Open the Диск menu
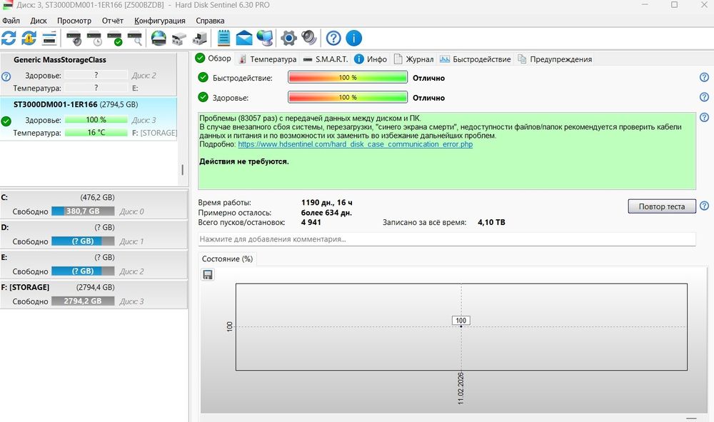 pyautogui.click(x=39, y=21)
